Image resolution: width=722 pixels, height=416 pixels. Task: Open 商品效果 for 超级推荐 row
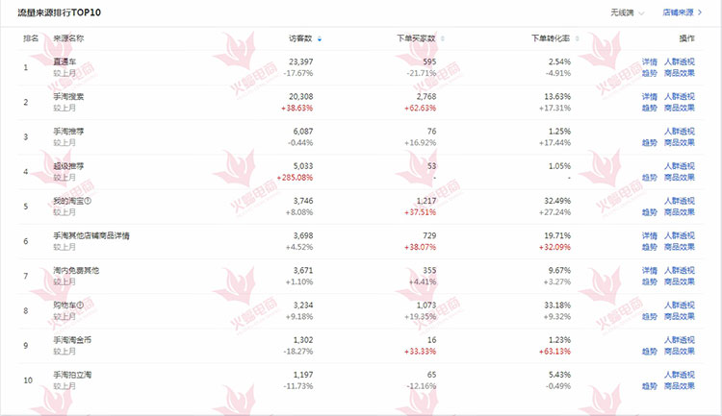[x=680, y=178]
